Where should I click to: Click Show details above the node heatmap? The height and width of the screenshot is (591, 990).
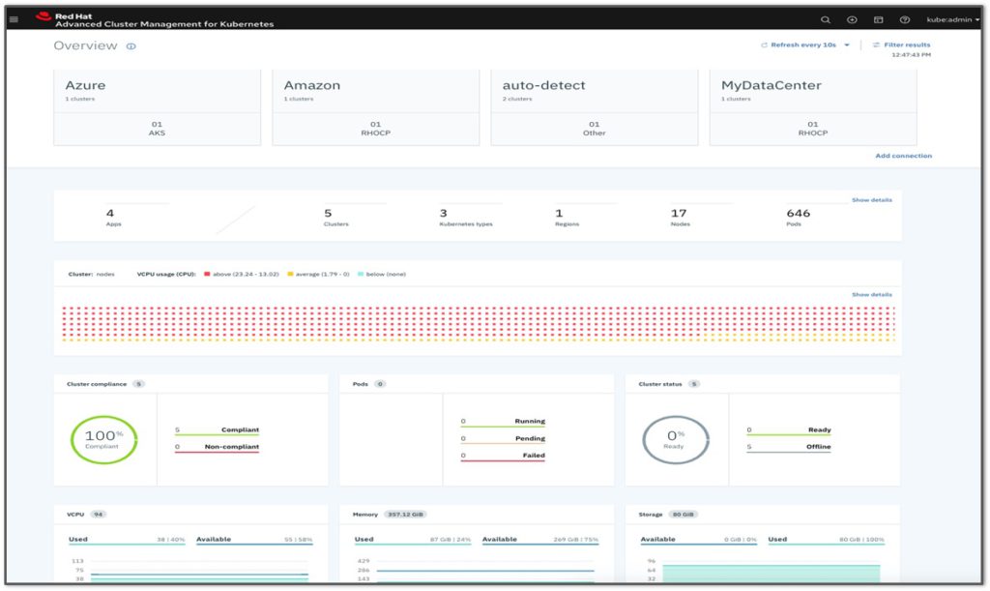tap(872, 295)
